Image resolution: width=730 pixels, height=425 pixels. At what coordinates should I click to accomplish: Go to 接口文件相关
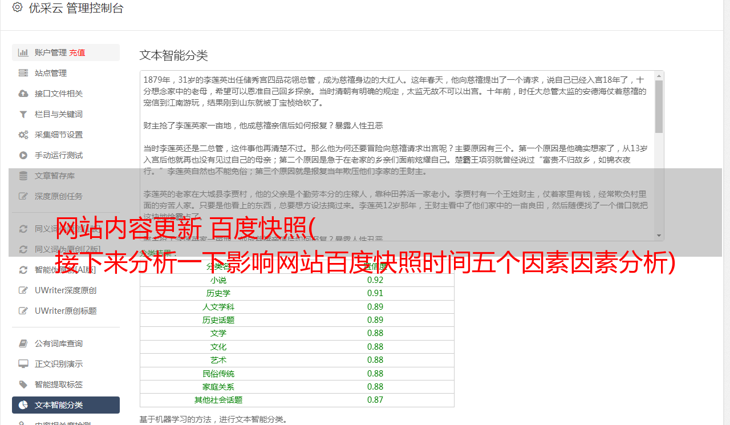[x=66, y=94]
